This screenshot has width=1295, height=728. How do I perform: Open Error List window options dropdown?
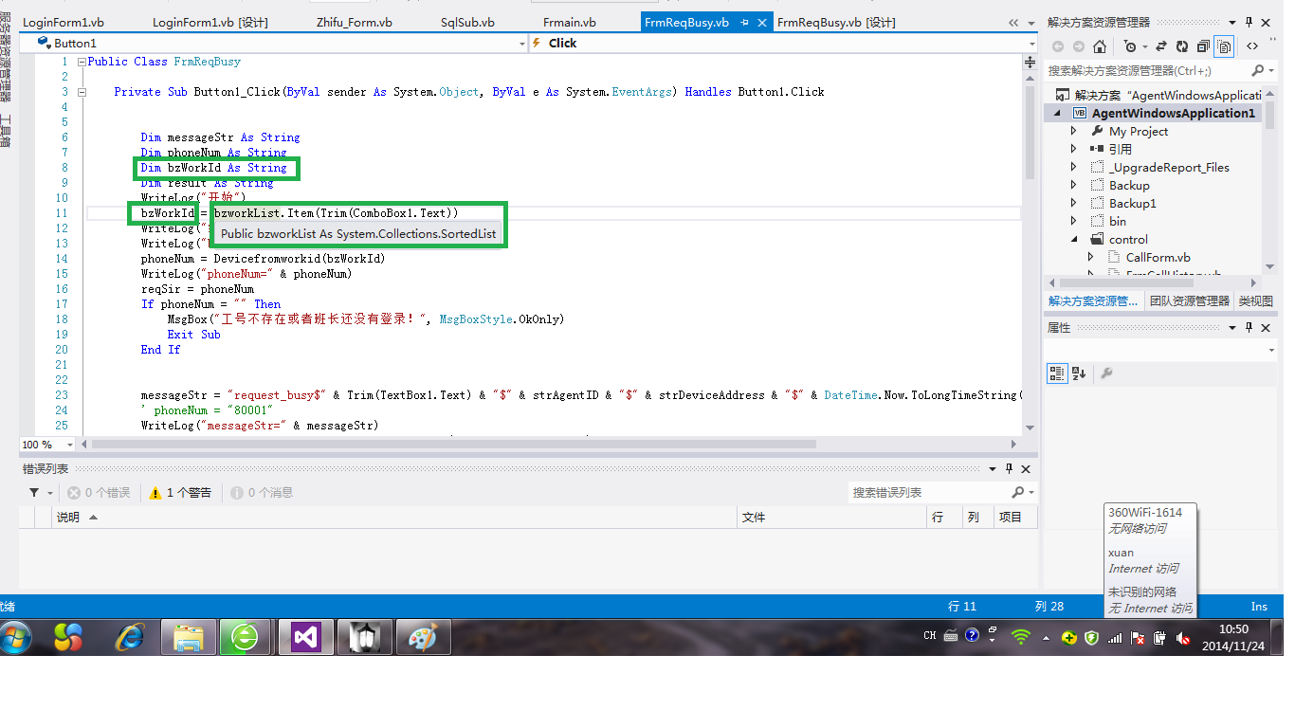(x=993, y=469)
